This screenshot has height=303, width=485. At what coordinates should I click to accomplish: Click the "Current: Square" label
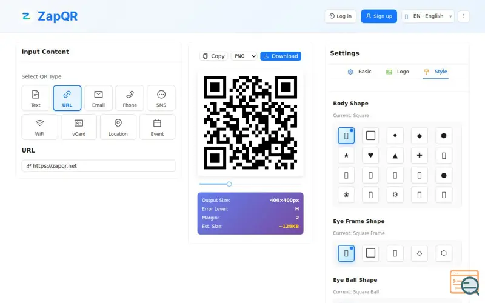click(x=351, y=115)
